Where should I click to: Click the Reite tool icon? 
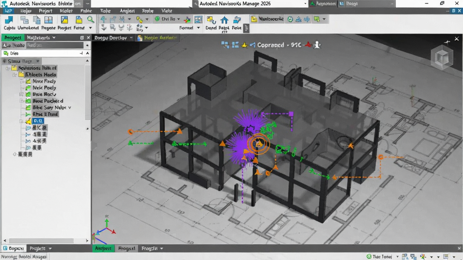(x=237, y=20)
